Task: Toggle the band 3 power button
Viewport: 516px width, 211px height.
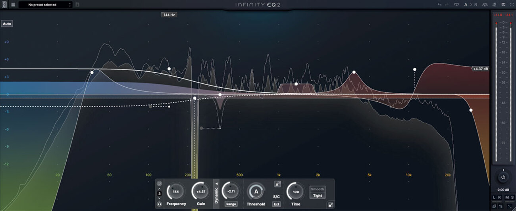Action: pos(159,184)
